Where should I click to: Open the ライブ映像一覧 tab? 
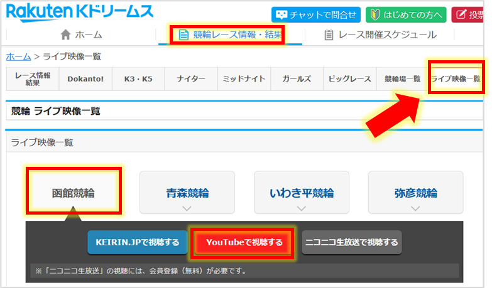point(456,79)
